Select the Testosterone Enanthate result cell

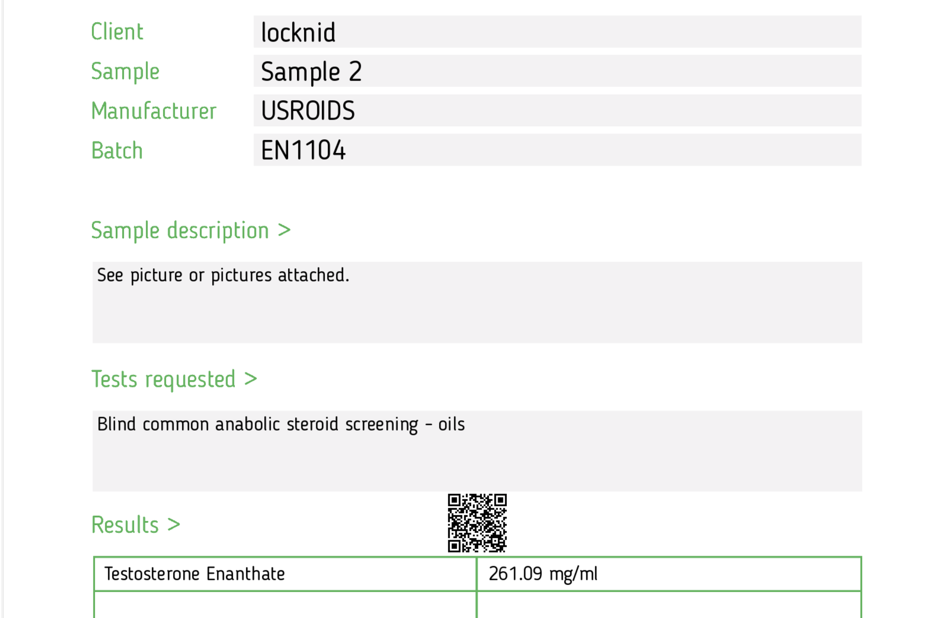point(285,574)
